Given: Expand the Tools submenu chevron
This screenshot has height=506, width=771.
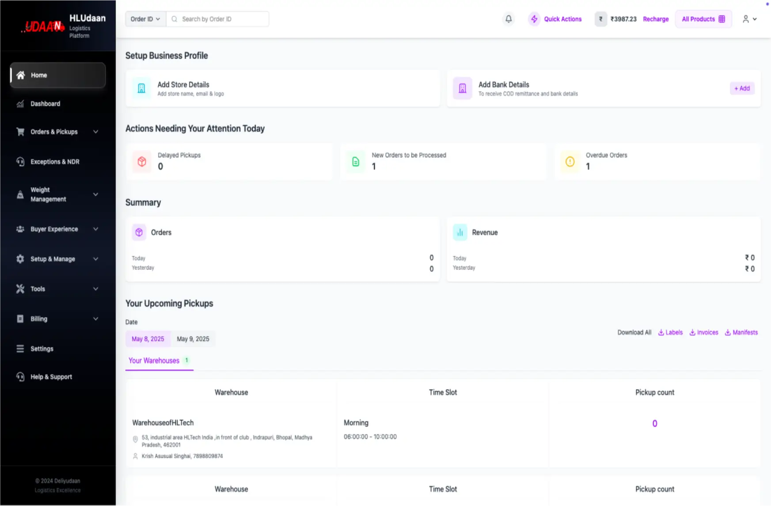Looking at the screenshot, I should pos(95,289).
